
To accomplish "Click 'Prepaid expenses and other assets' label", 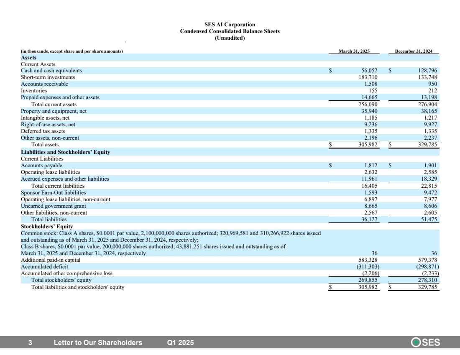I will 60,97.
